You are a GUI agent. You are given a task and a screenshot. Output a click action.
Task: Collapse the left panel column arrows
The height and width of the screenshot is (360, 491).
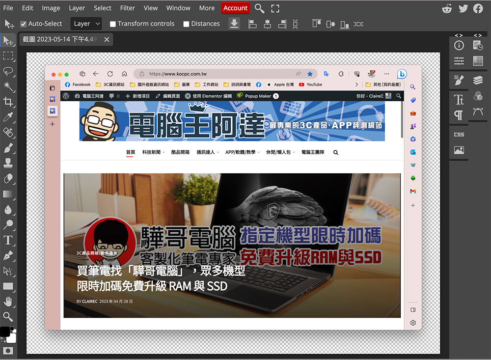[x=459, y=35]
